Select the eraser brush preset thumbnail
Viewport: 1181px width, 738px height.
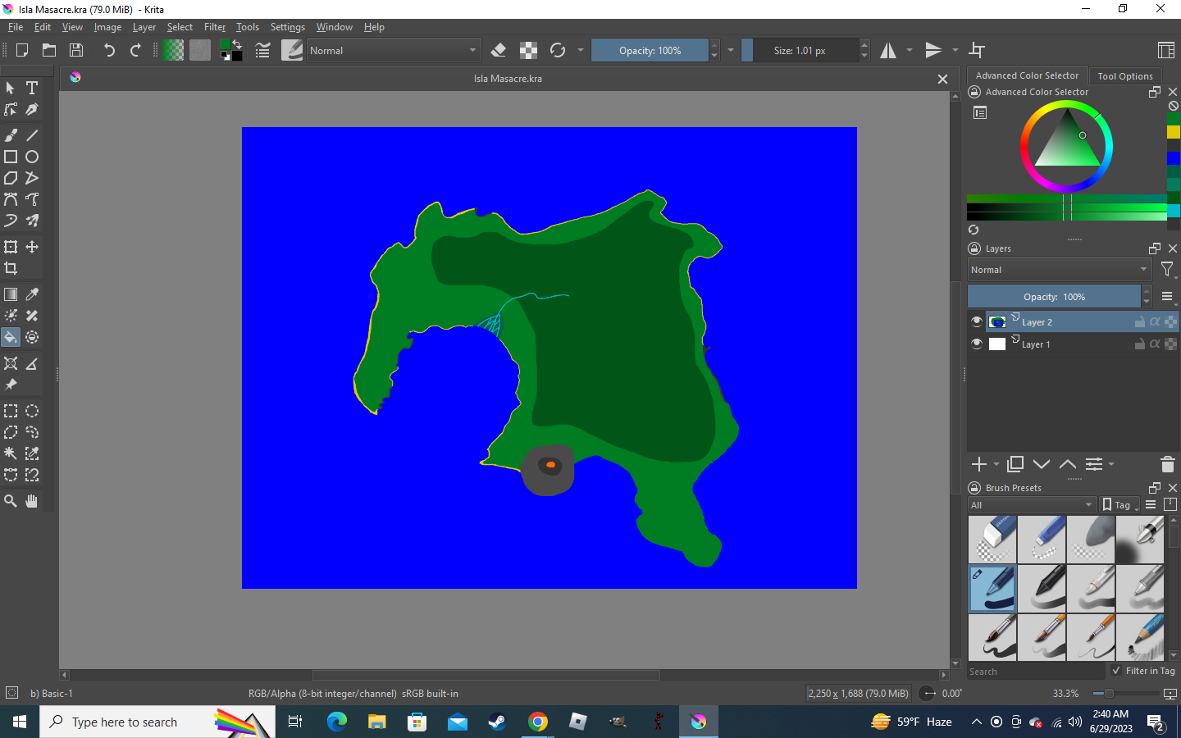click(992, 540)
